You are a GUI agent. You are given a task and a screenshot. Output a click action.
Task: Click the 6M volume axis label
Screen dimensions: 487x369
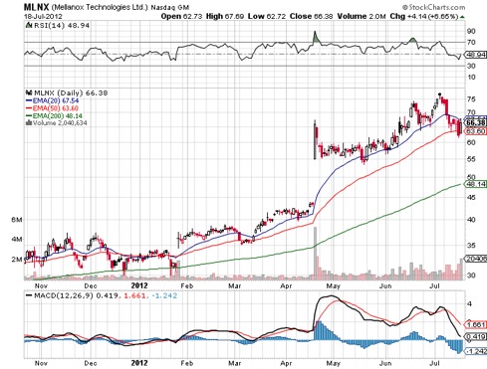click(x=17, y=220)
